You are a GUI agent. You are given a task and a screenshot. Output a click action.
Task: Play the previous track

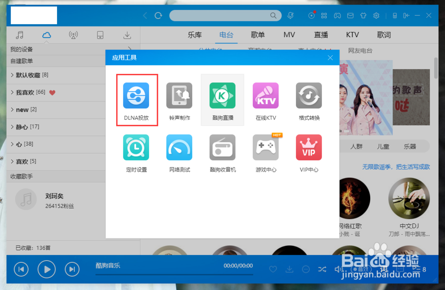coord(21,269)
